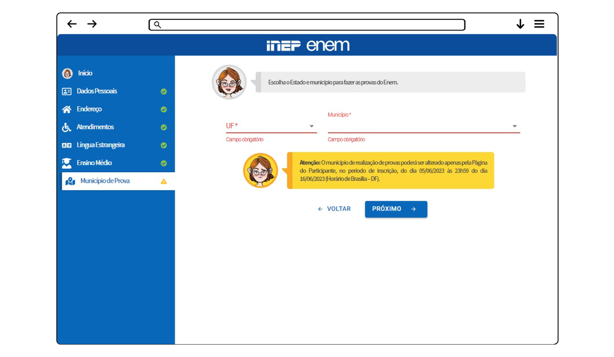Click the search magnifier icon

point(158,25)
